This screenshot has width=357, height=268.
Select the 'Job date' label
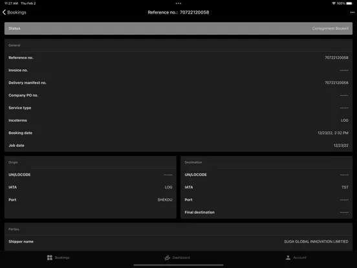coord(16,146)
